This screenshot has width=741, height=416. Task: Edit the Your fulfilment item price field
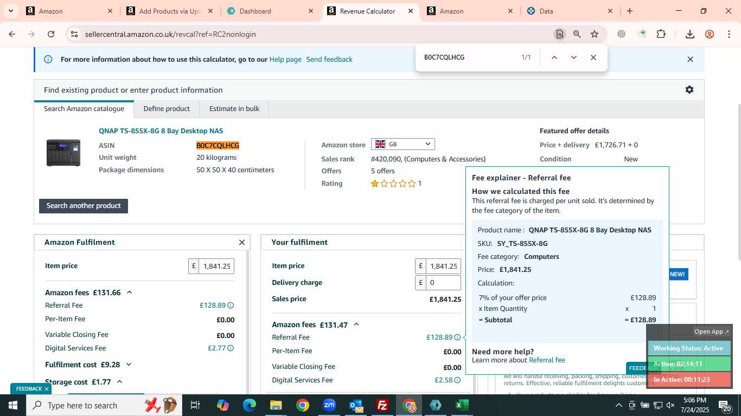point(443,266)
